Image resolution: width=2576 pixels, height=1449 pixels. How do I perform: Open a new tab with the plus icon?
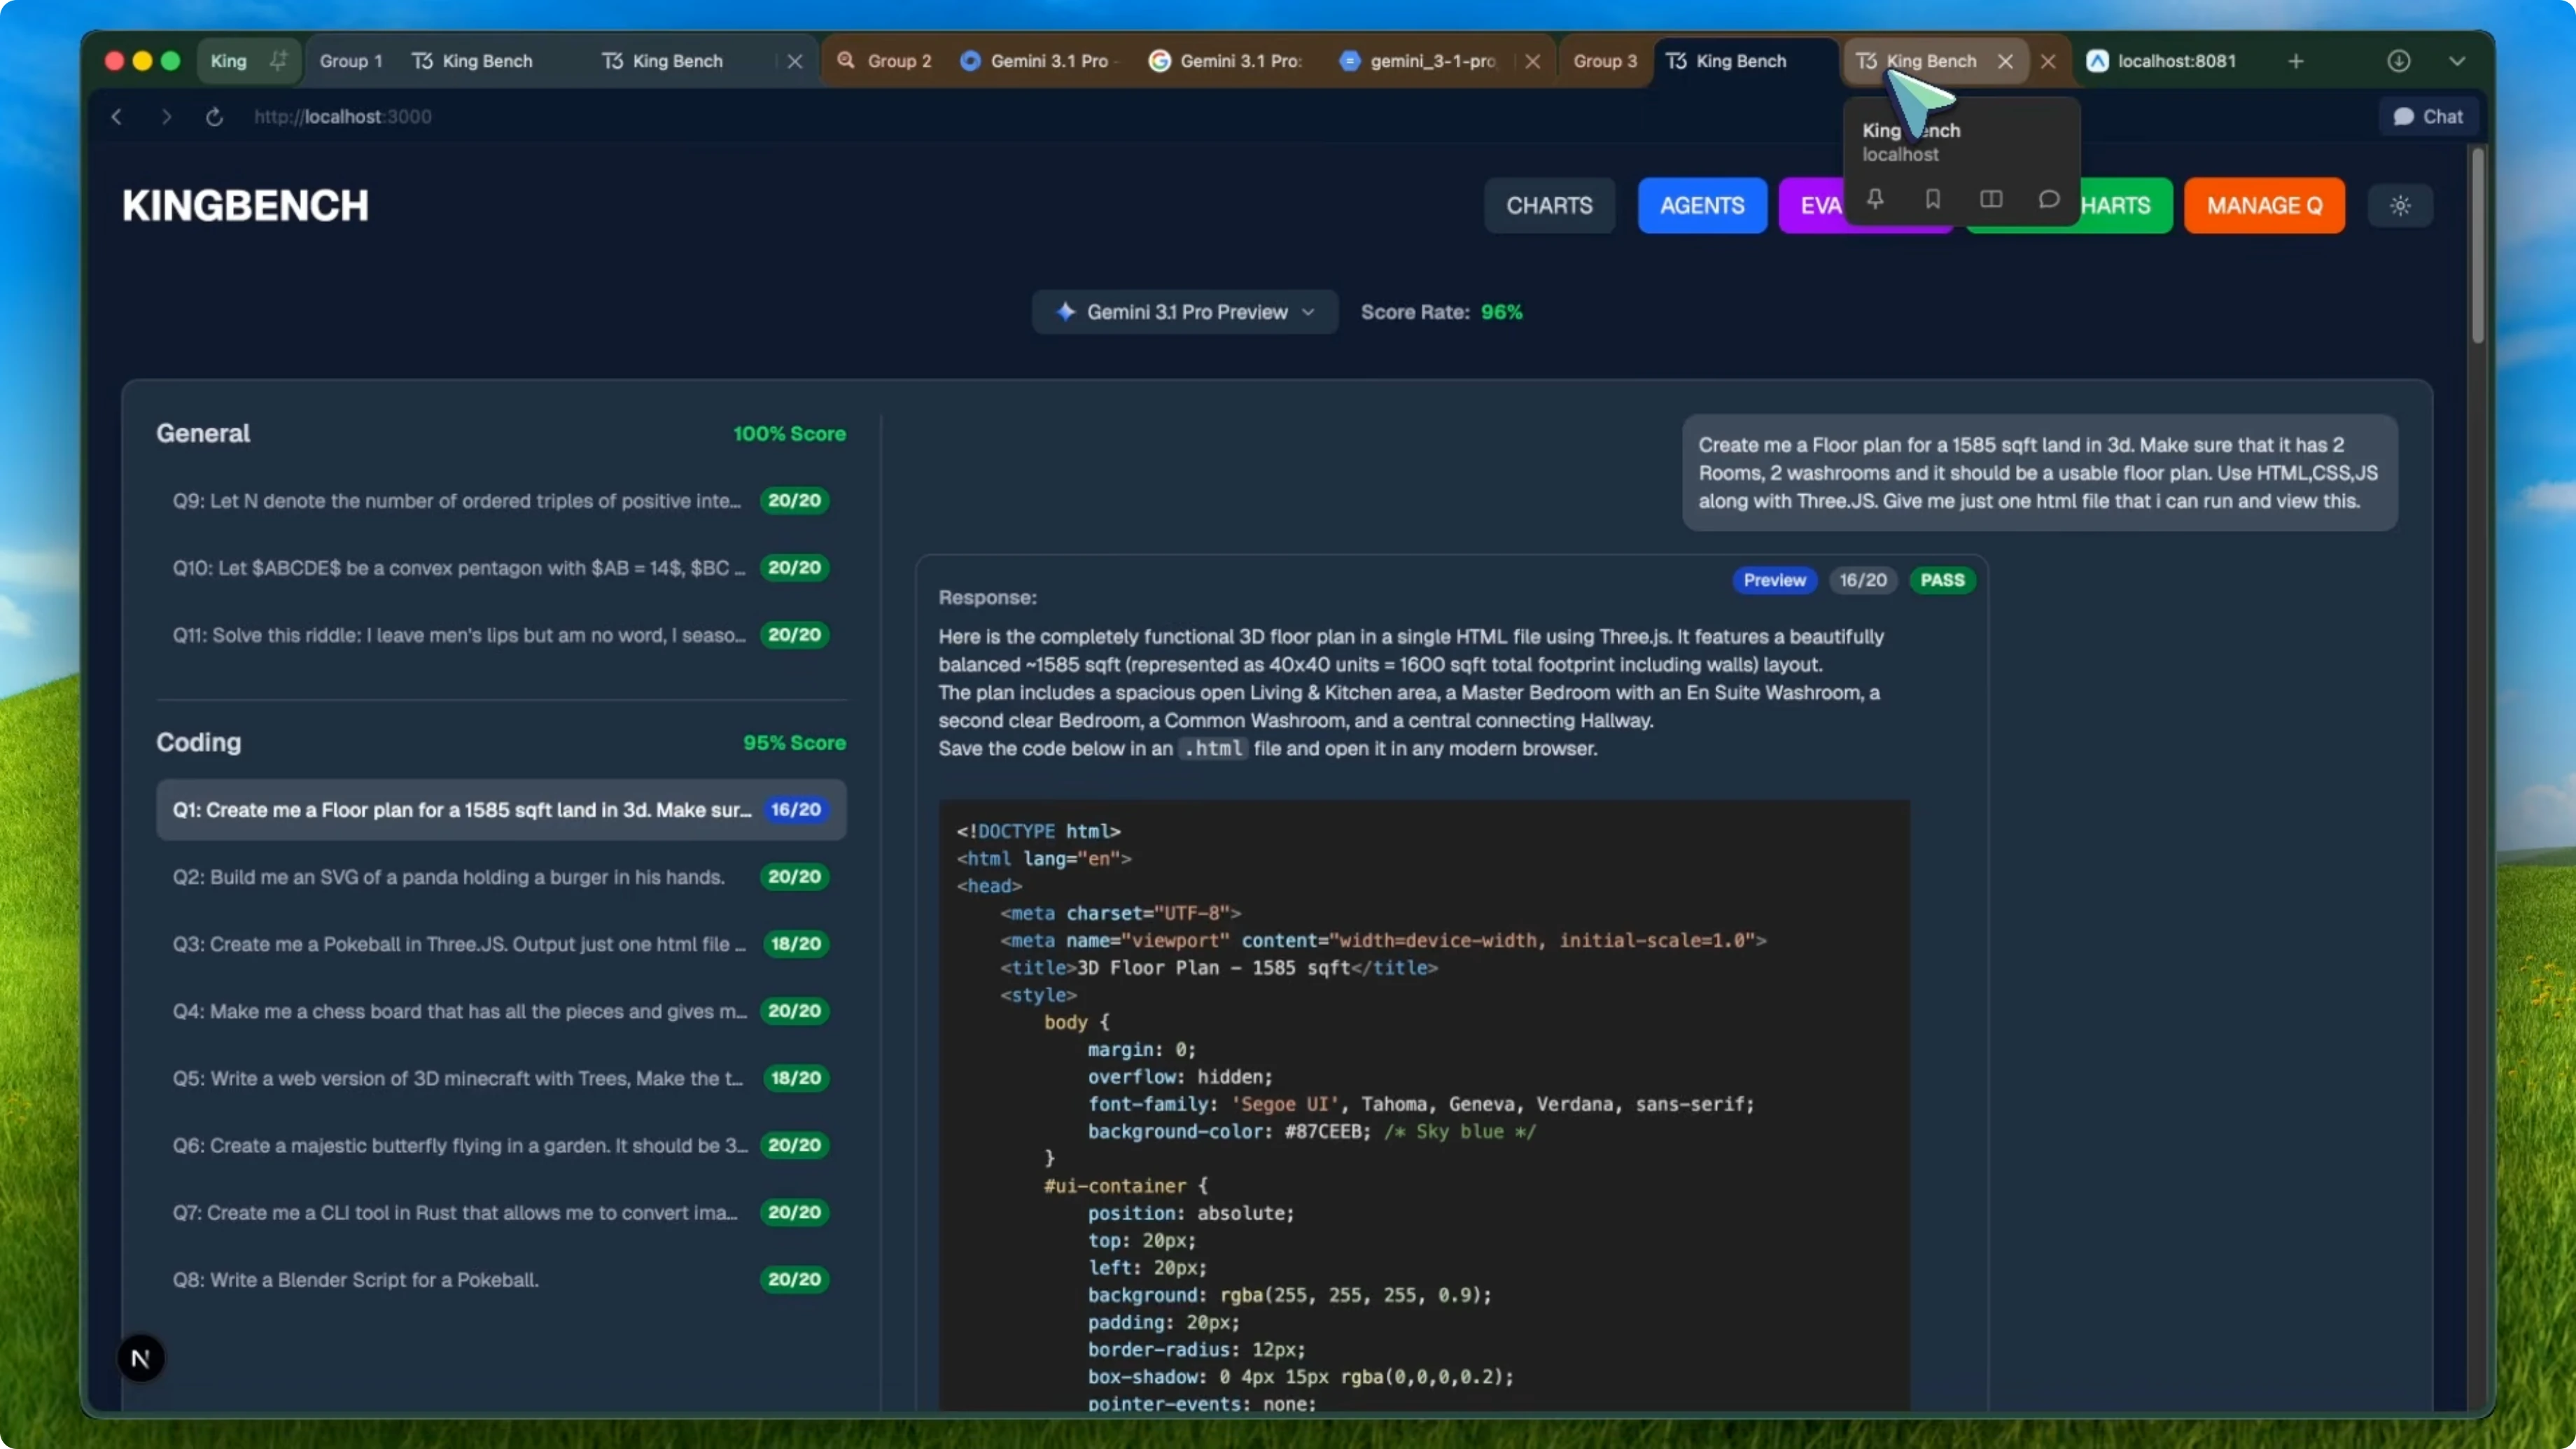[x=2295, y=61]
